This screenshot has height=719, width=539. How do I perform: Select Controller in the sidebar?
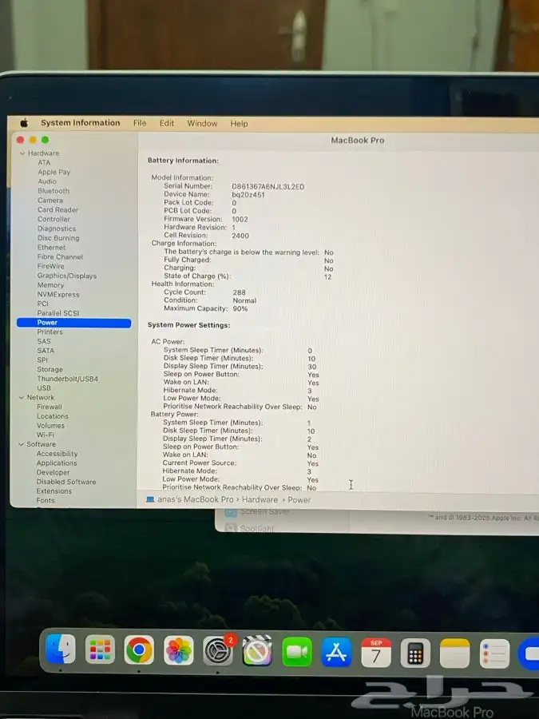tap(54, 219)
